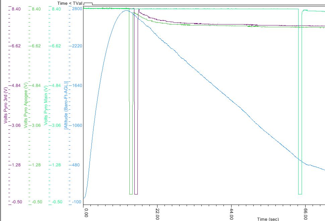Click the "Time (sec)" x-axis title
Viewport: 325px width, 221px height.
coord(268,219)
